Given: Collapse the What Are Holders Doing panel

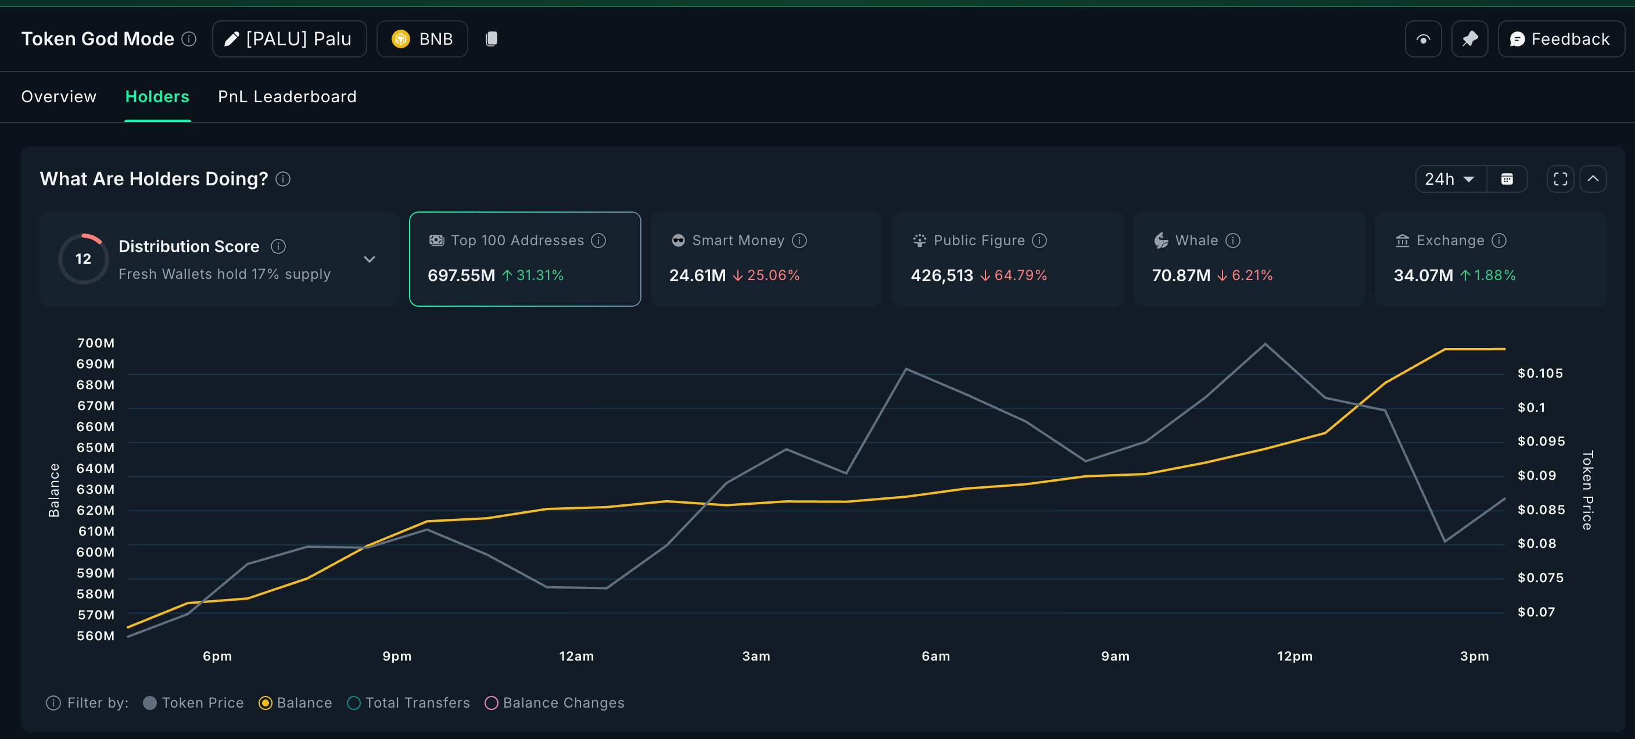Looking at the screenshot, I should tap(1593, 179).
